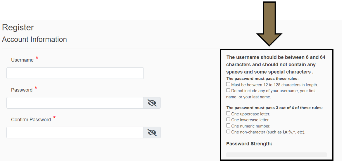Select the Confirm Password input box
Image resolution: width=344 pixels, height=163 pixels.
(x=75, y=132)
